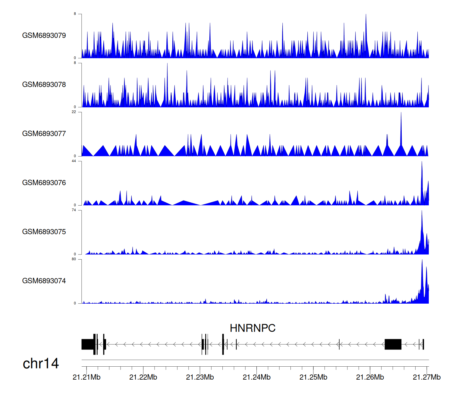
Task: Click the GSM6893075 track label
Action: 44,232
